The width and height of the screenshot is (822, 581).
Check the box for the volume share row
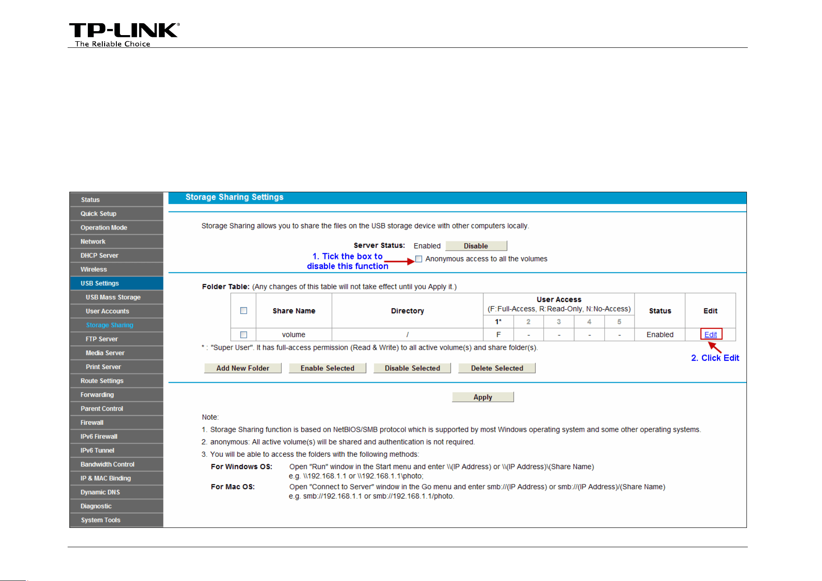coord(244,335)
